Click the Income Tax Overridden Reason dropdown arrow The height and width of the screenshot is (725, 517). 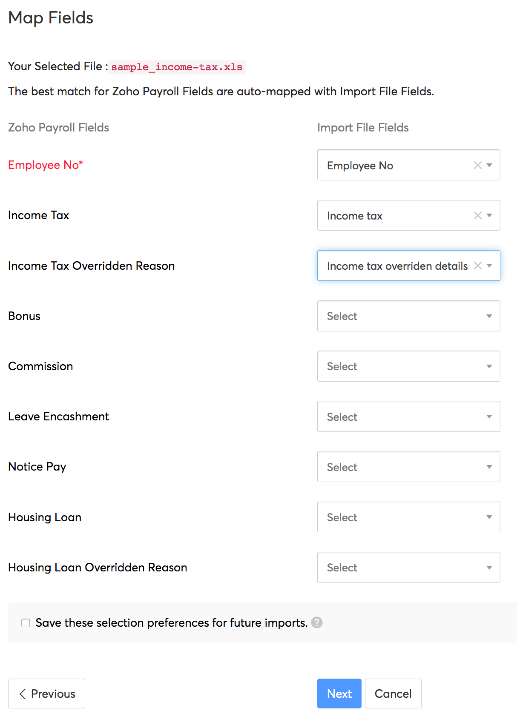(x=489, y=265)
